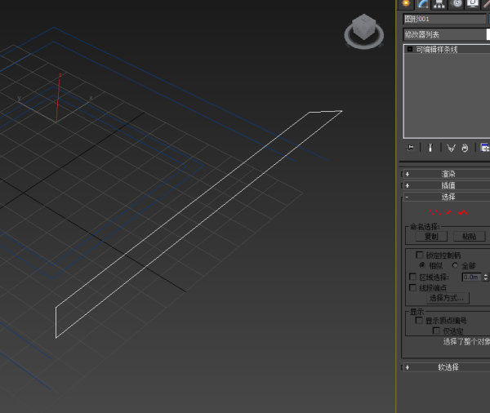The height and width of the screenshot is (413, 490).
Task: Open the Configure Modifier Sets icon
Action: point(484,148)
